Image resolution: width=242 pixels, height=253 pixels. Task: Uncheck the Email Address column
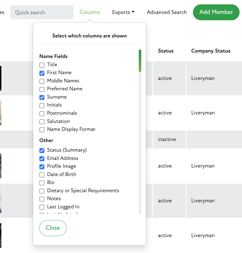(42, 159)
